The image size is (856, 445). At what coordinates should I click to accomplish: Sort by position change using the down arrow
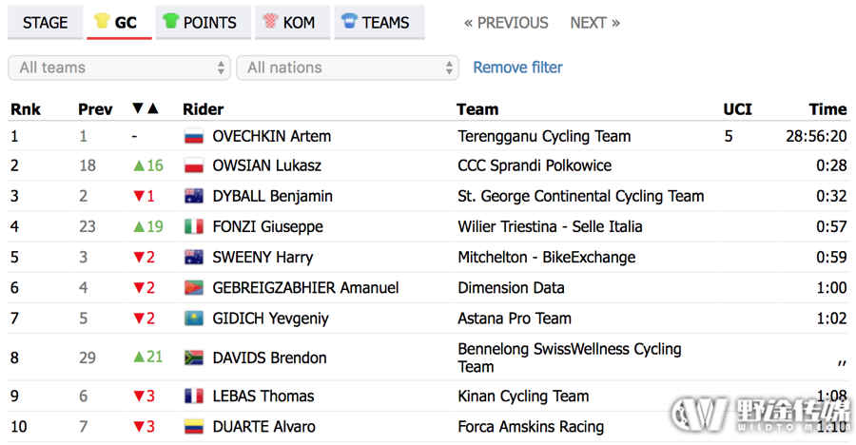[x=138, y=108]
